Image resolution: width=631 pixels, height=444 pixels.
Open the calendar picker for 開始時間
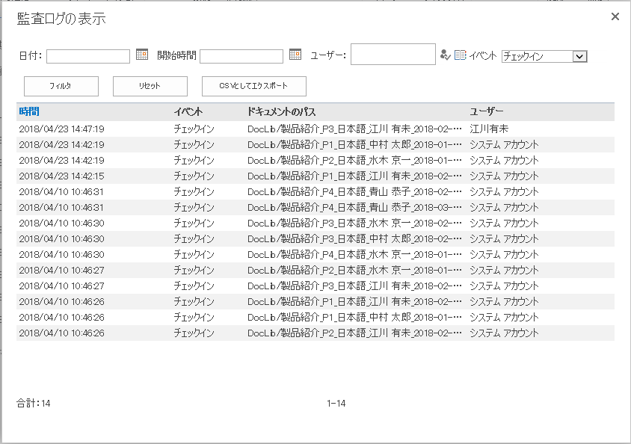pos(295,55)
